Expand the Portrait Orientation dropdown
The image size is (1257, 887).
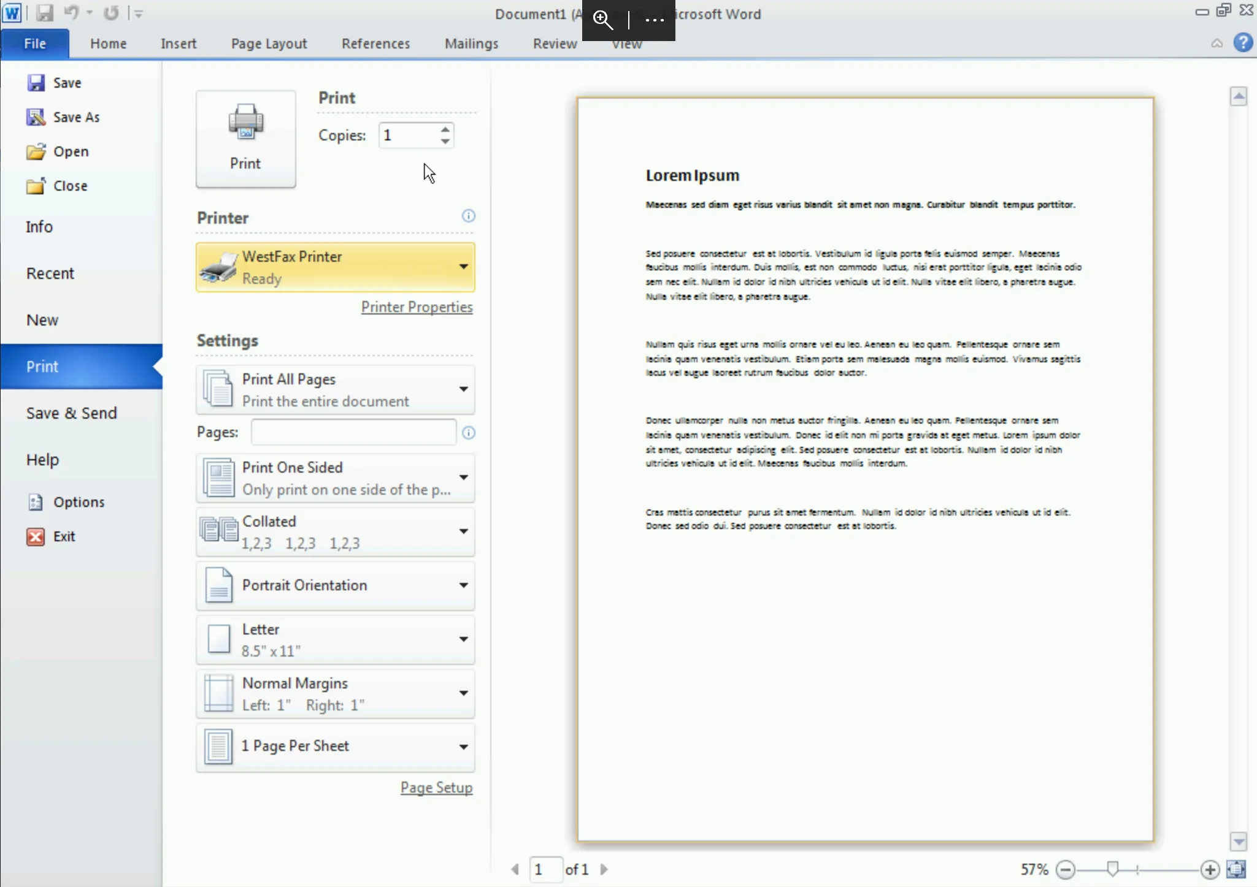point(463,585)
